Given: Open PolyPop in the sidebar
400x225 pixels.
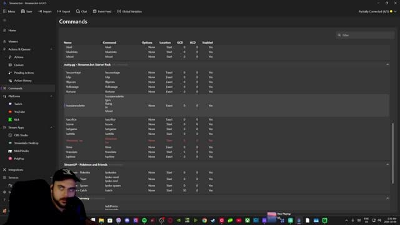Looking at the screenshot, I should (19, 159).
